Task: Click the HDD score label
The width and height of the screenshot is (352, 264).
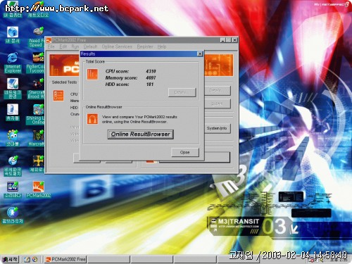Action: [x=117, y=84]
